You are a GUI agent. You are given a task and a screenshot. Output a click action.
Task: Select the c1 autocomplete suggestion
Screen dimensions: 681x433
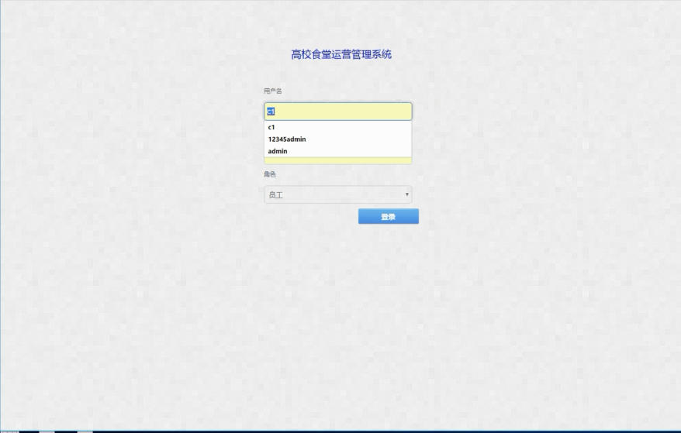(338, 127)
